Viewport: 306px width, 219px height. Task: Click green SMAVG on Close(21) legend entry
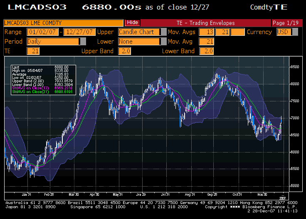click(x=30, y=91)
